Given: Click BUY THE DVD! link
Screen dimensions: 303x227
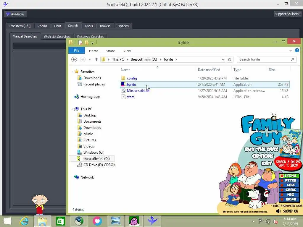Looking at the screenshot, I should [x=262, y=149].
